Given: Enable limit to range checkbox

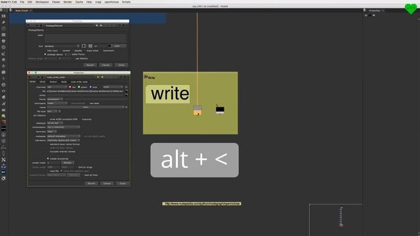Looking at the screenshot, I should pos(76,167).
